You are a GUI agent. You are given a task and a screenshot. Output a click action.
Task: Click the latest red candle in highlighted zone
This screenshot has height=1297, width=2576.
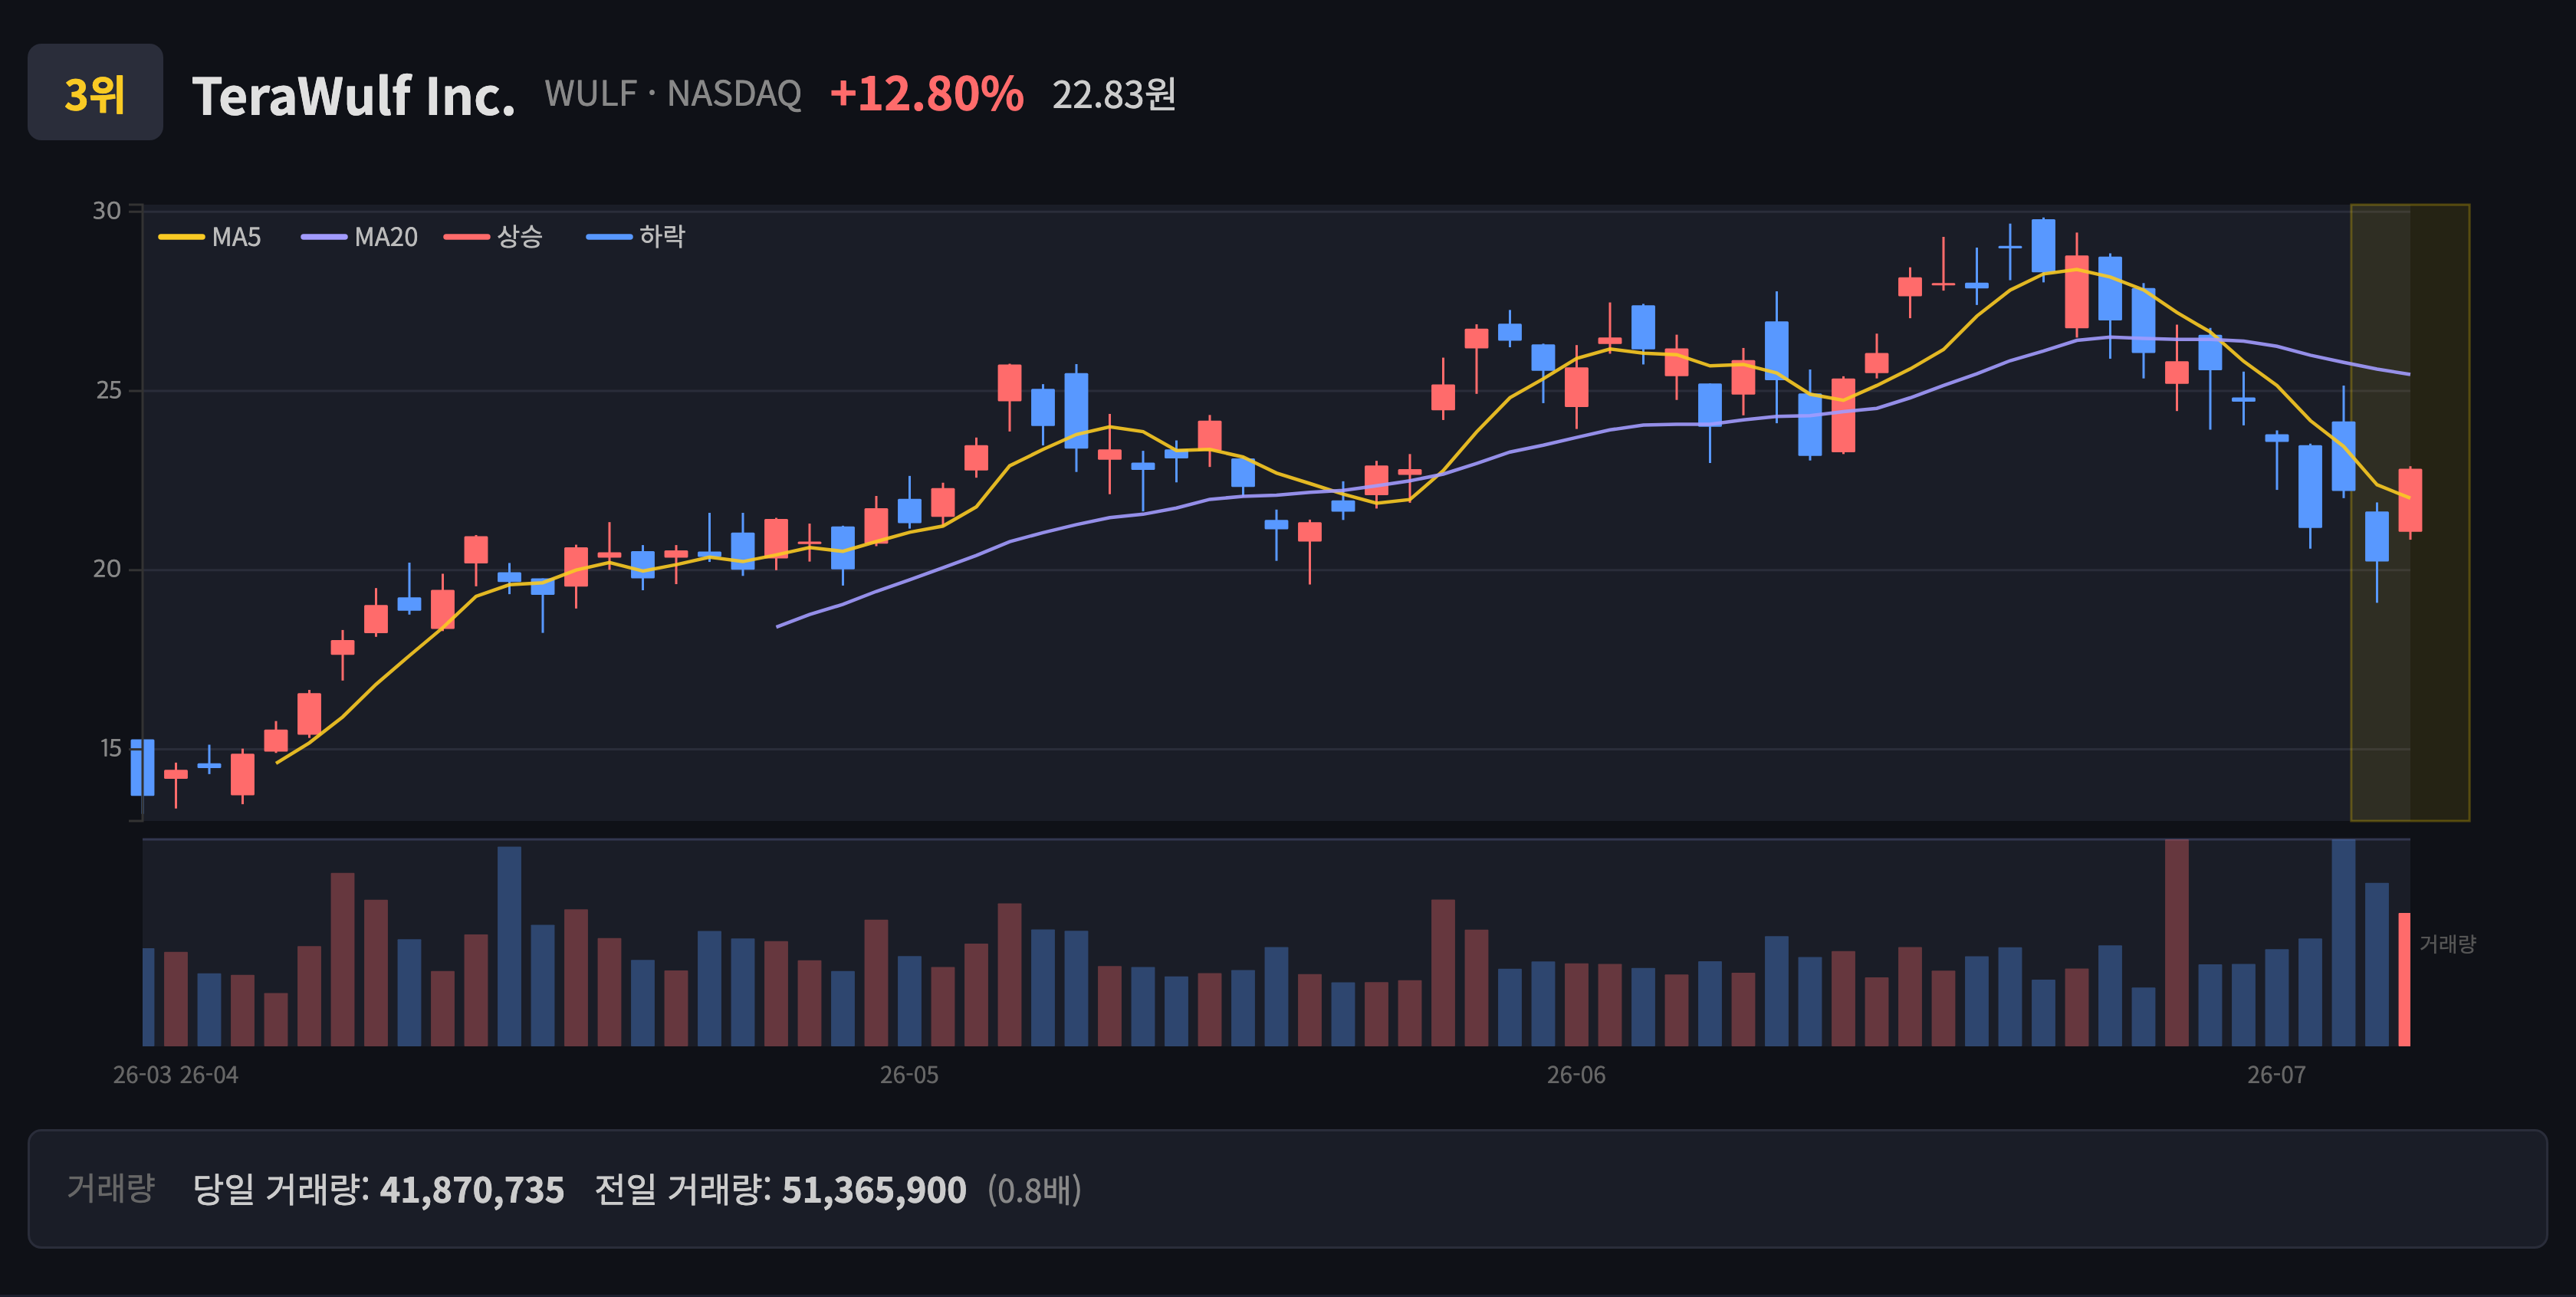(x=2410, y=500)
